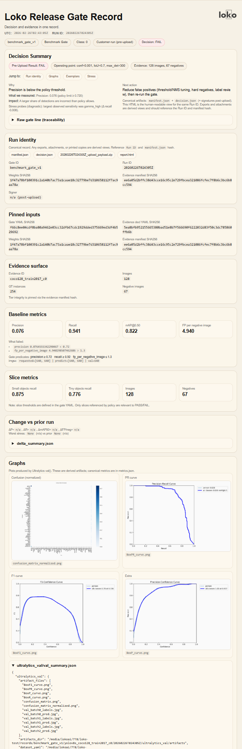Click Class: 0 chip
This screenshot has width=242, height=749.
(x=82, y=42)
